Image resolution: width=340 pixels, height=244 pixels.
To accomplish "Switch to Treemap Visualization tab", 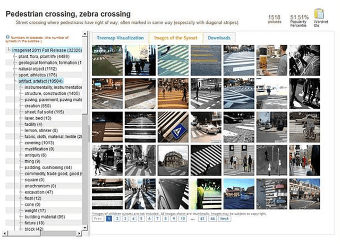I will pos(120,38).
